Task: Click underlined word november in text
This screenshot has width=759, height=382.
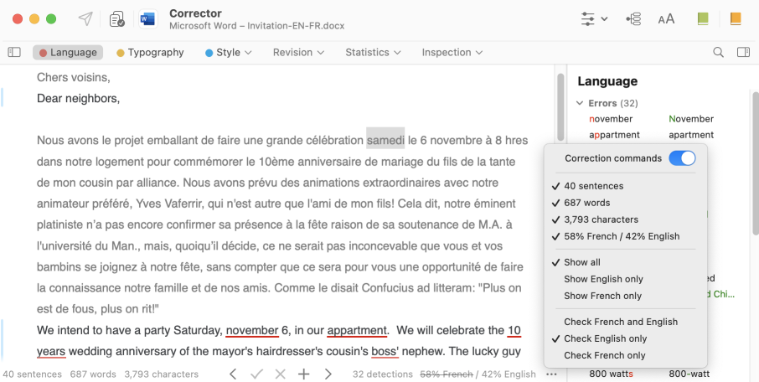Action: click(252, 331)
